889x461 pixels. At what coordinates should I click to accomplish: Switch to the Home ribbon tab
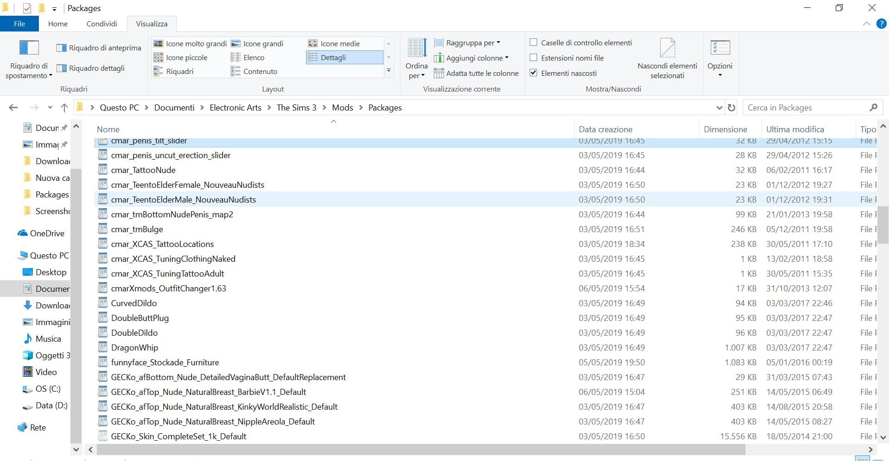point(58,24)
